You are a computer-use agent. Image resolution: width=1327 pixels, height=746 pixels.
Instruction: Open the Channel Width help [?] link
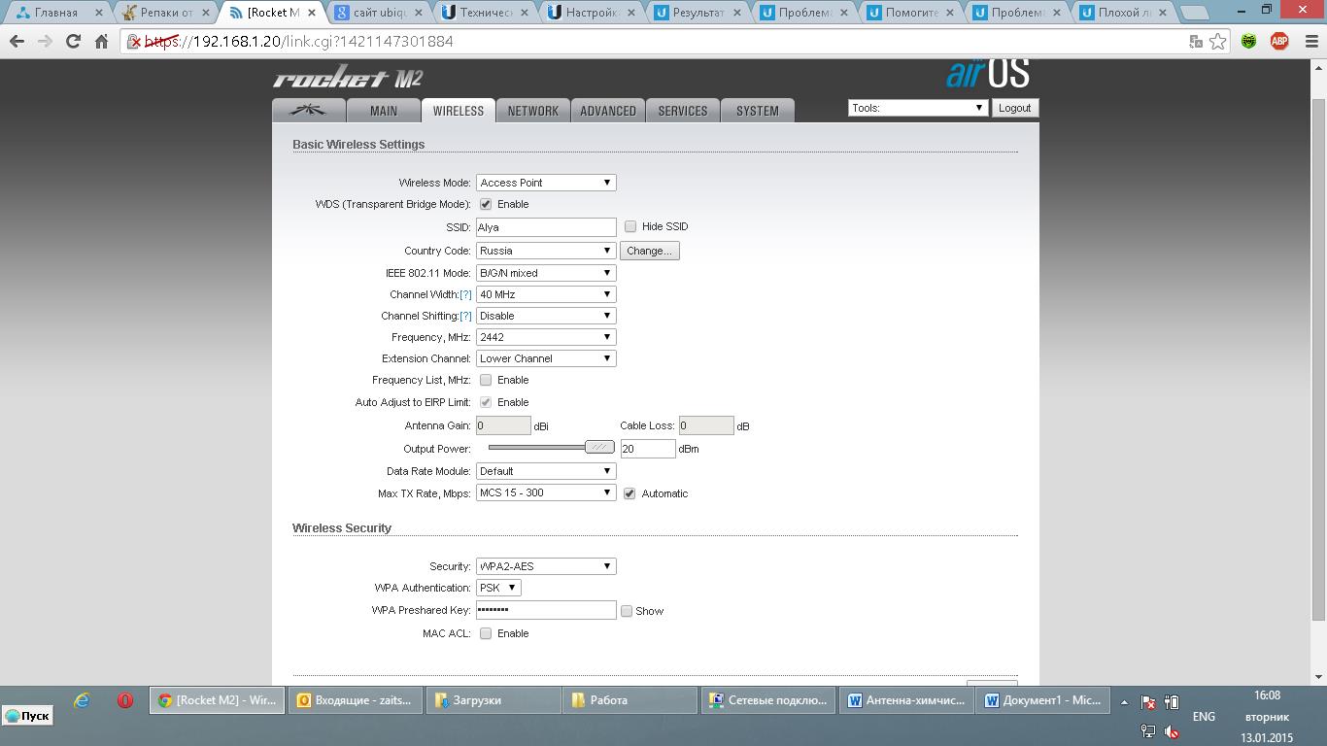click(465, 294)
